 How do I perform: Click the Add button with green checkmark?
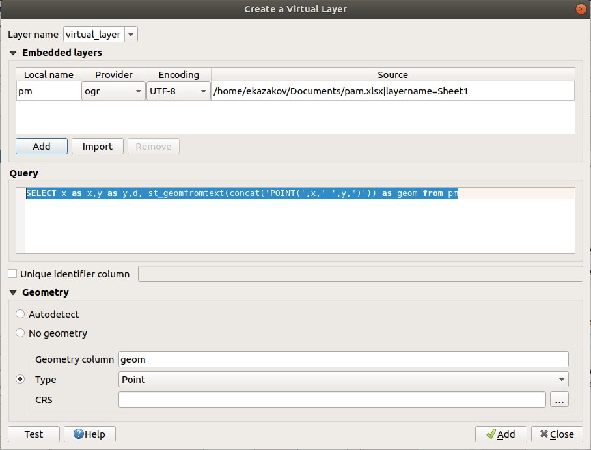[x=501, y=434]
